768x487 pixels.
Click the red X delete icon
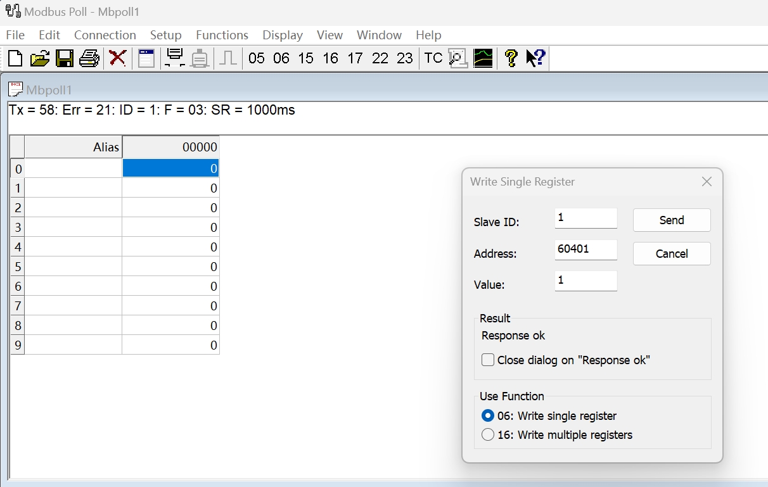click(x=117, y=58)
